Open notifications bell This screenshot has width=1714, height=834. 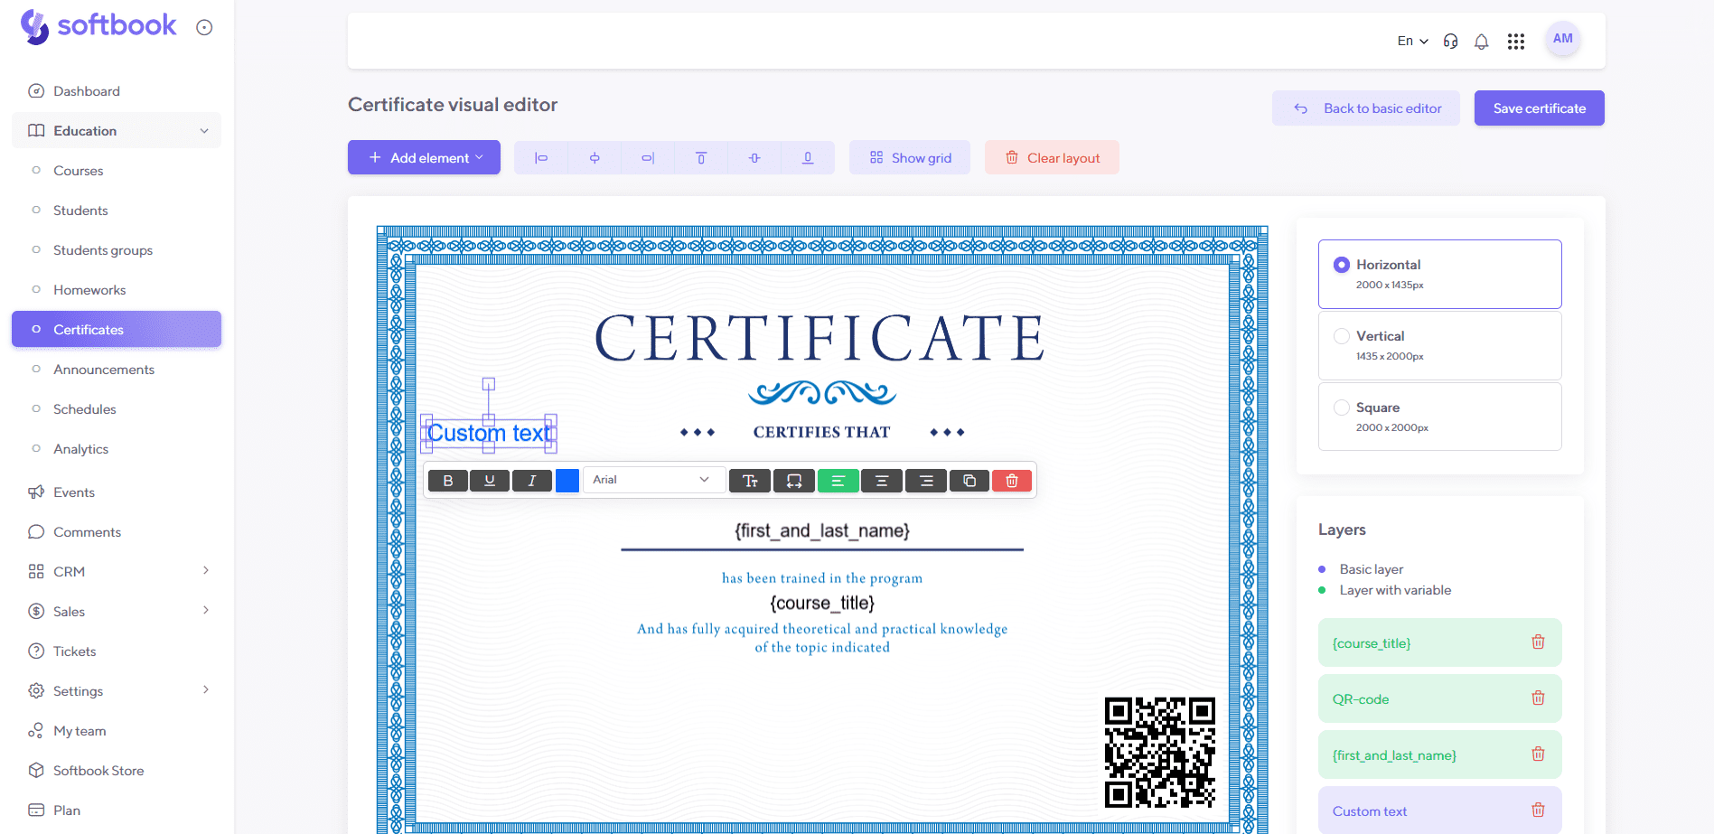click(x=1482, y=42)
